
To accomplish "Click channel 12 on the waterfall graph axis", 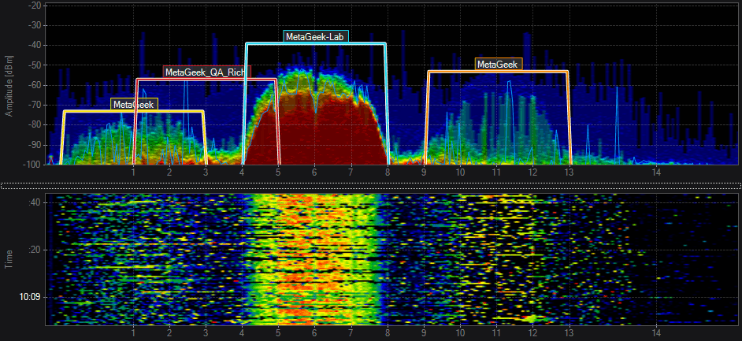I will tap(532, 333).
